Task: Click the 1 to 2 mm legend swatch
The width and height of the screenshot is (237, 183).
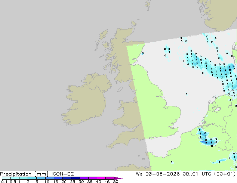Action: click(24, 178)
